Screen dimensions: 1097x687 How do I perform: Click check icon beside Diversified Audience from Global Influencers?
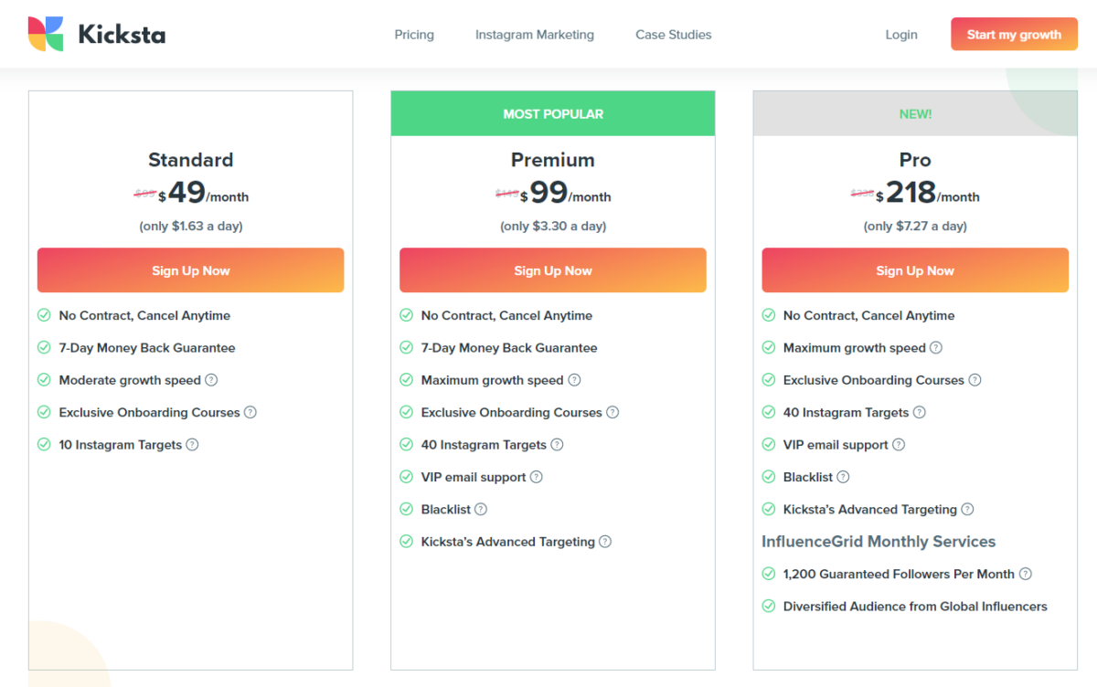tap(768, 606)
